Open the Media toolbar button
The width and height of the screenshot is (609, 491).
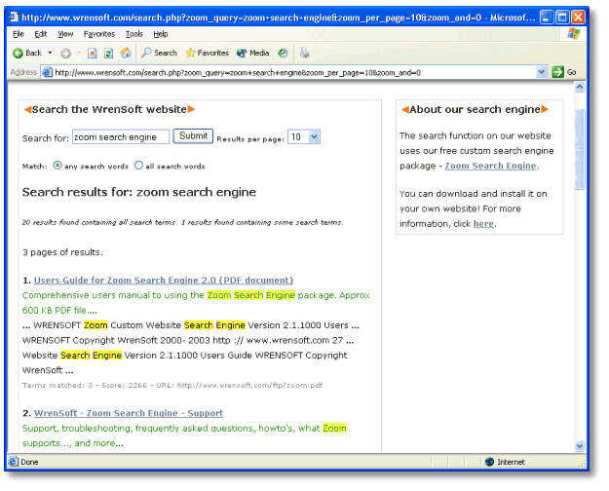point(252,53)
